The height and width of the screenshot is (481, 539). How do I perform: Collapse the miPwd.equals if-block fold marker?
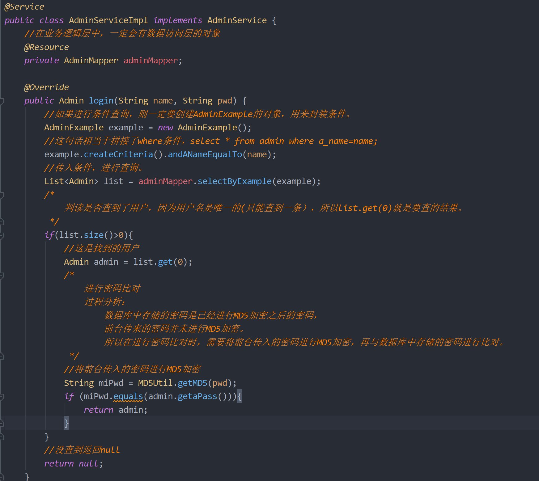pos(2,397)
